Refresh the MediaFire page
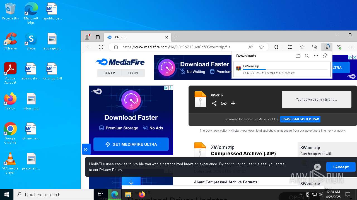Screen dimensions: 357x200 point(101,47)
